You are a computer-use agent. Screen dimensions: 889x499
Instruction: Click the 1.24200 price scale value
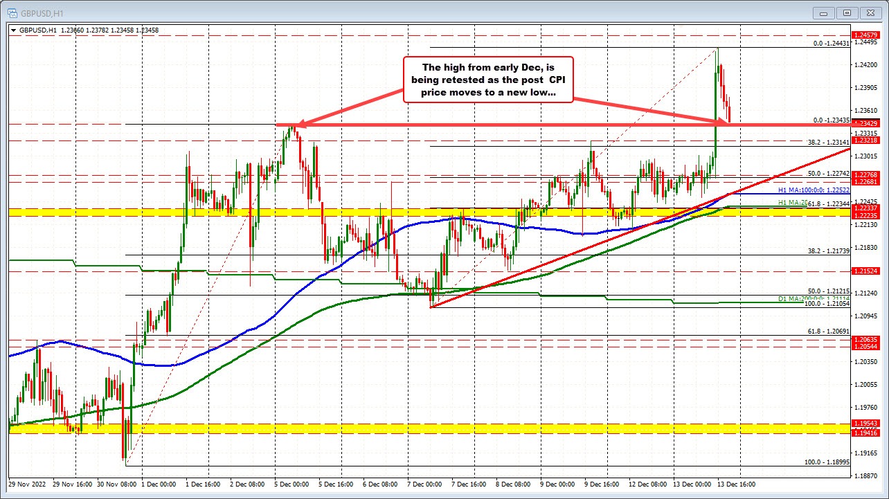[866, 64]
